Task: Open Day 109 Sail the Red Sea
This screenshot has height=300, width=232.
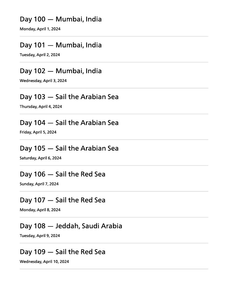Action: click(62, 252)
